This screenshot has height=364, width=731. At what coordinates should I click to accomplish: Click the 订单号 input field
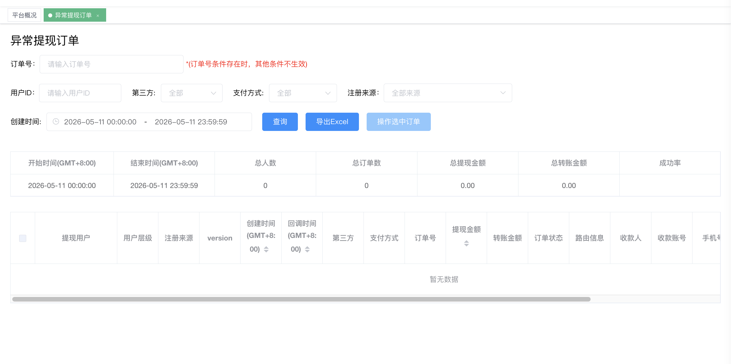click(112, 64)
